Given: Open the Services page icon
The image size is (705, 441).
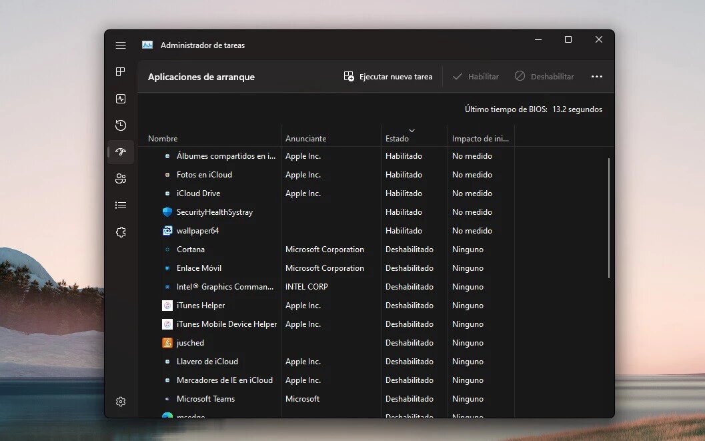Looking at the screenshot, I should (121, 232).
